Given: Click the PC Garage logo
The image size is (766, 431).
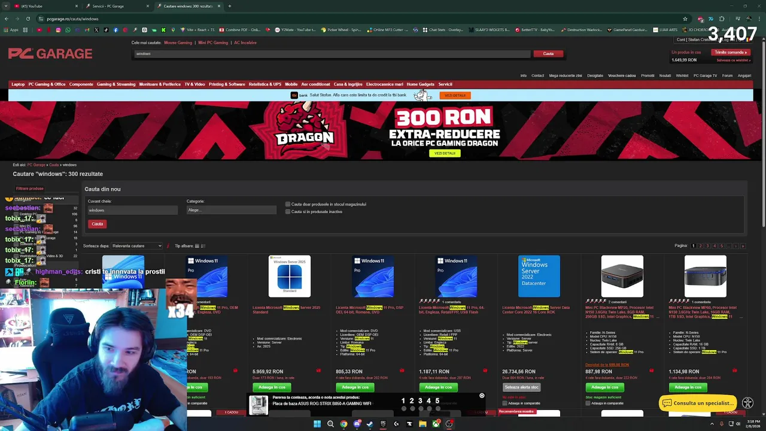Looking at the screenshot, I should 50,54.
